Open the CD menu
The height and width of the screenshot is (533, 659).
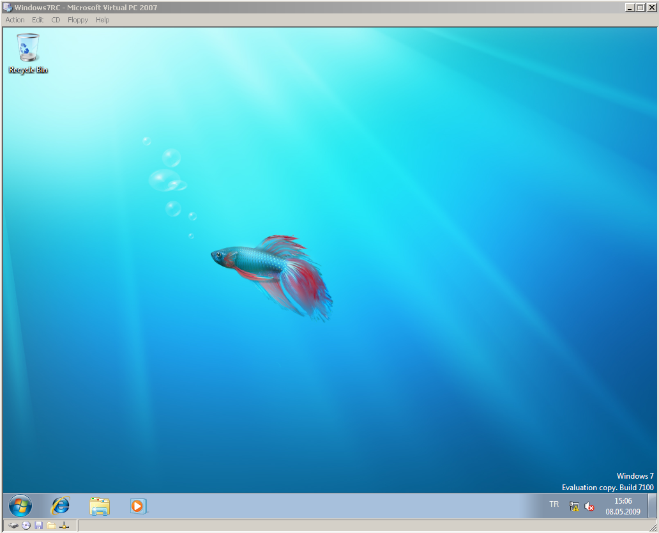(56, 20)
